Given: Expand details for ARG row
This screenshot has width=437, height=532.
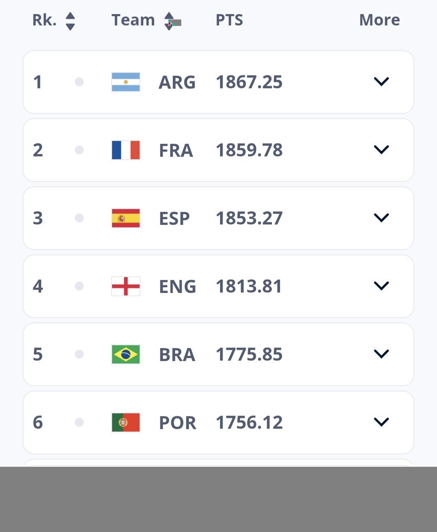Looking at the screenshot, I should (381, 82).
